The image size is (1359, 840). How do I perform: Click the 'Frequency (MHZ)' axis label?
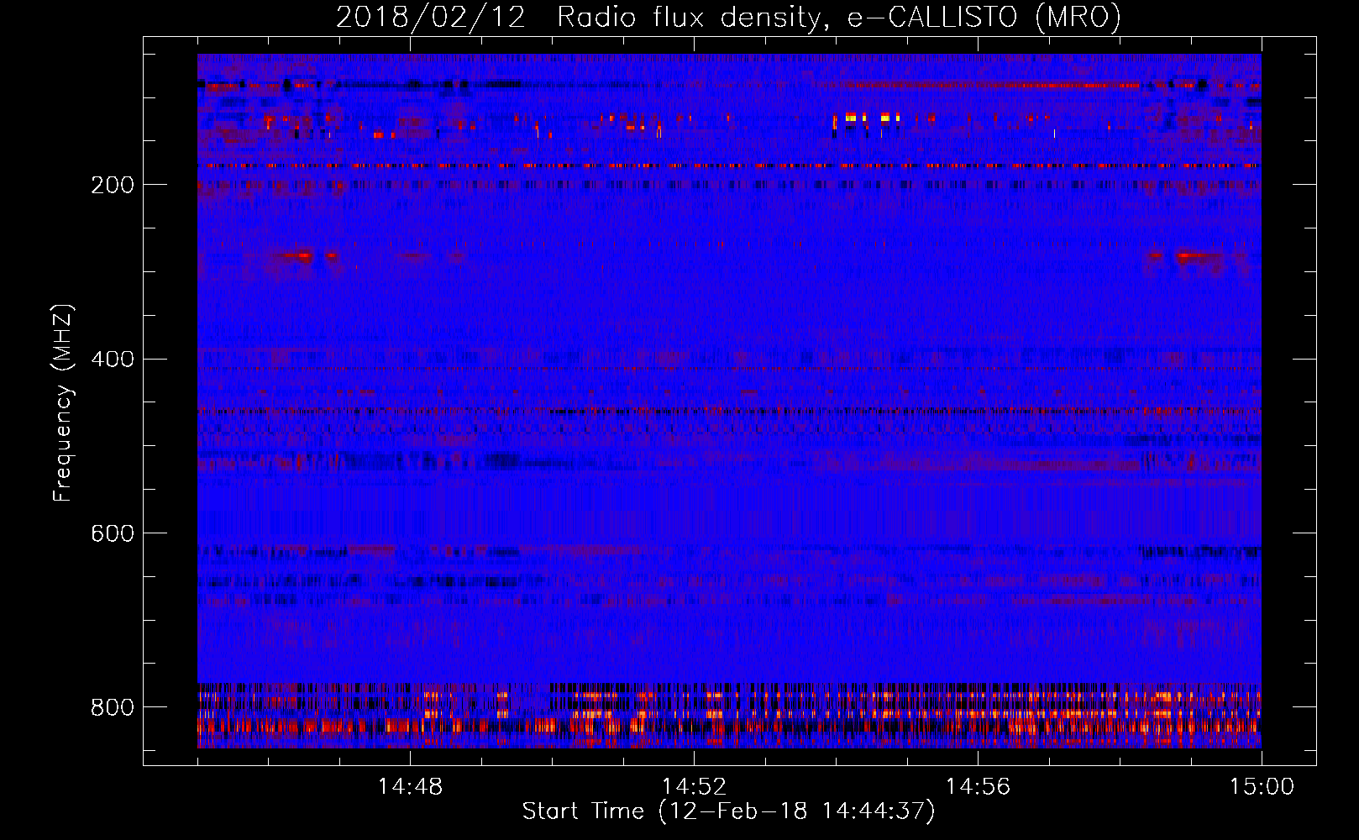pyautogui.click(x=62, y=402)
